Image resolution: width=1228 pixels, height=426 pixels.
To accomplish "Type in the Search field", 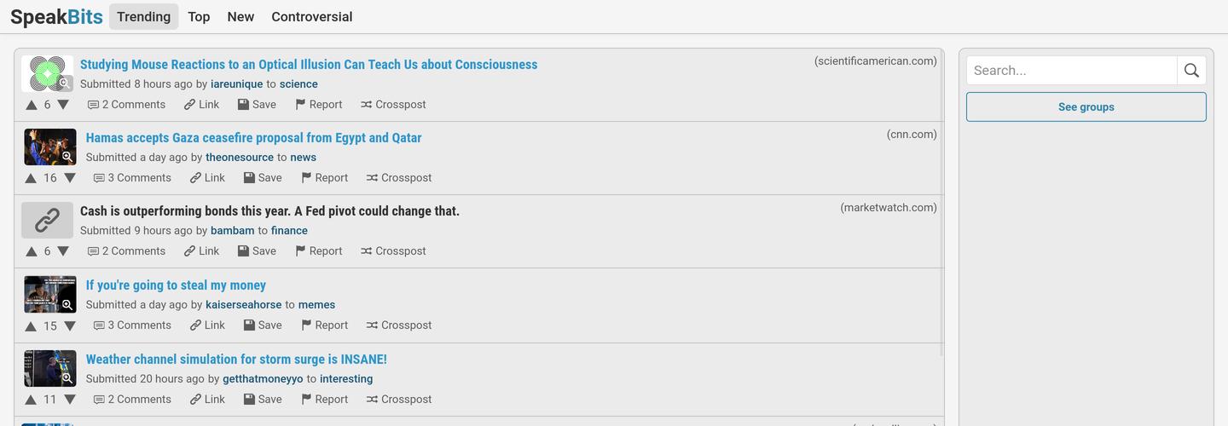I will click(1072, 71).
